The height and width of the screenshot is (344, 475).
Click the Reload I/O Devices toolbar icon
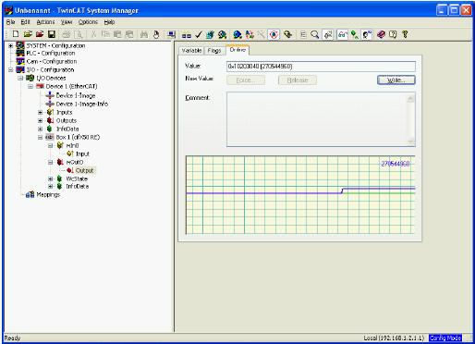[250, 34]
